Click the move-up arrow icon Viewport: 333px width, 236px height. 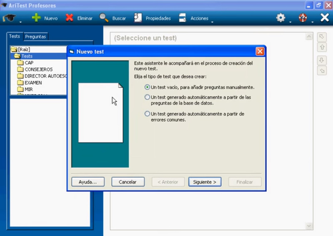[322, 47]
